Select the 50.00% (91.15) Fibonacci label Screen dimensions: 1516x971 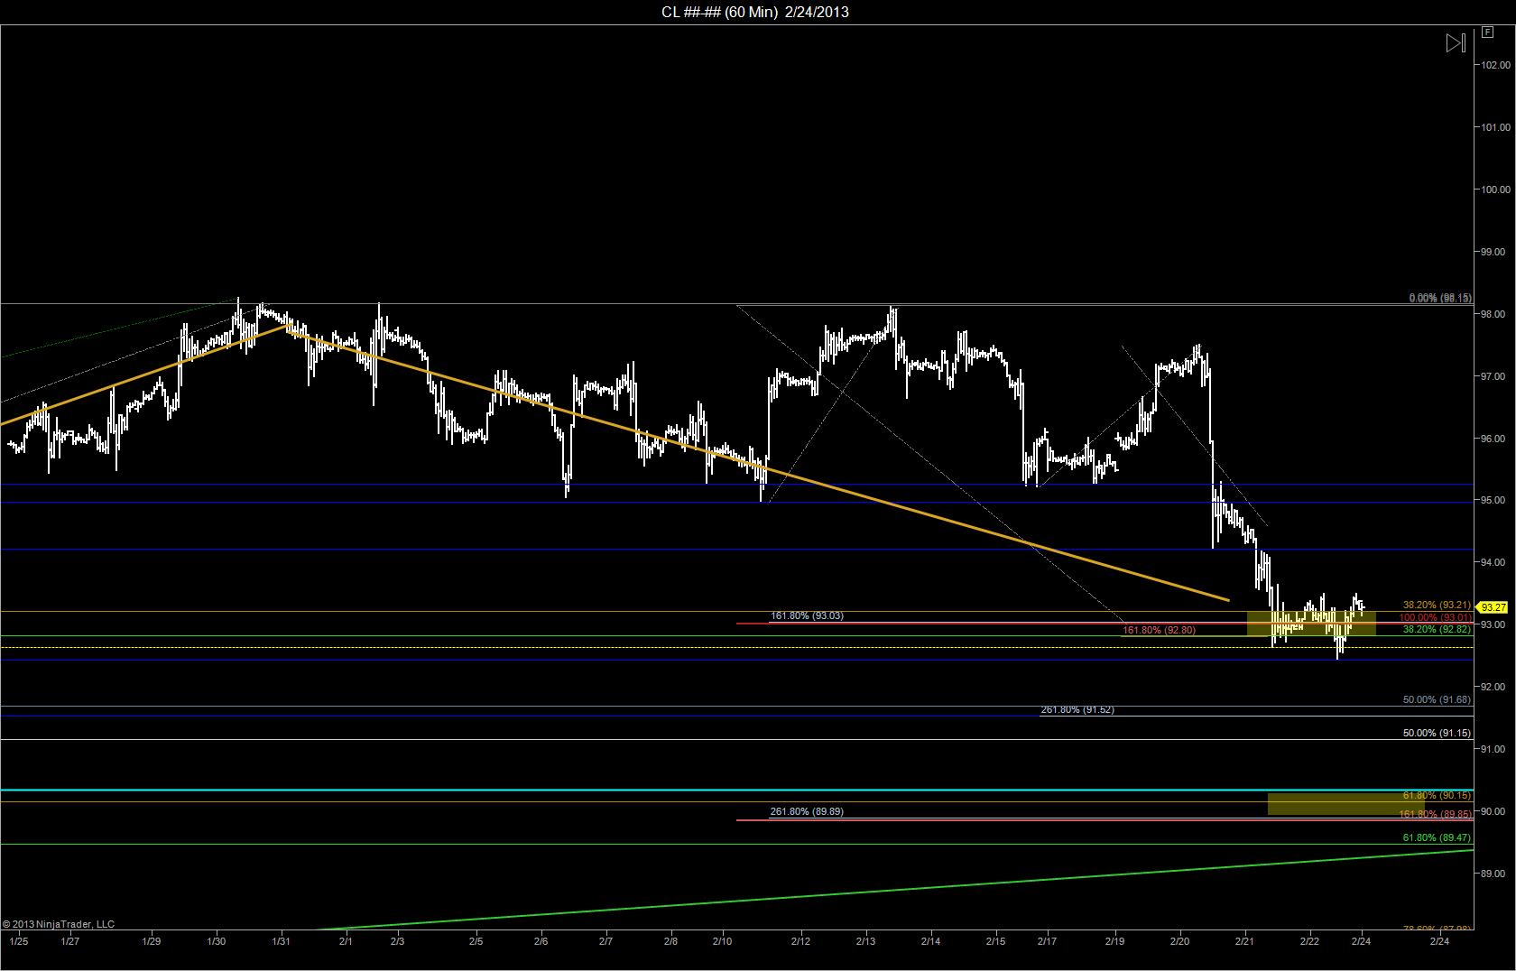[x=1437, y=733]
